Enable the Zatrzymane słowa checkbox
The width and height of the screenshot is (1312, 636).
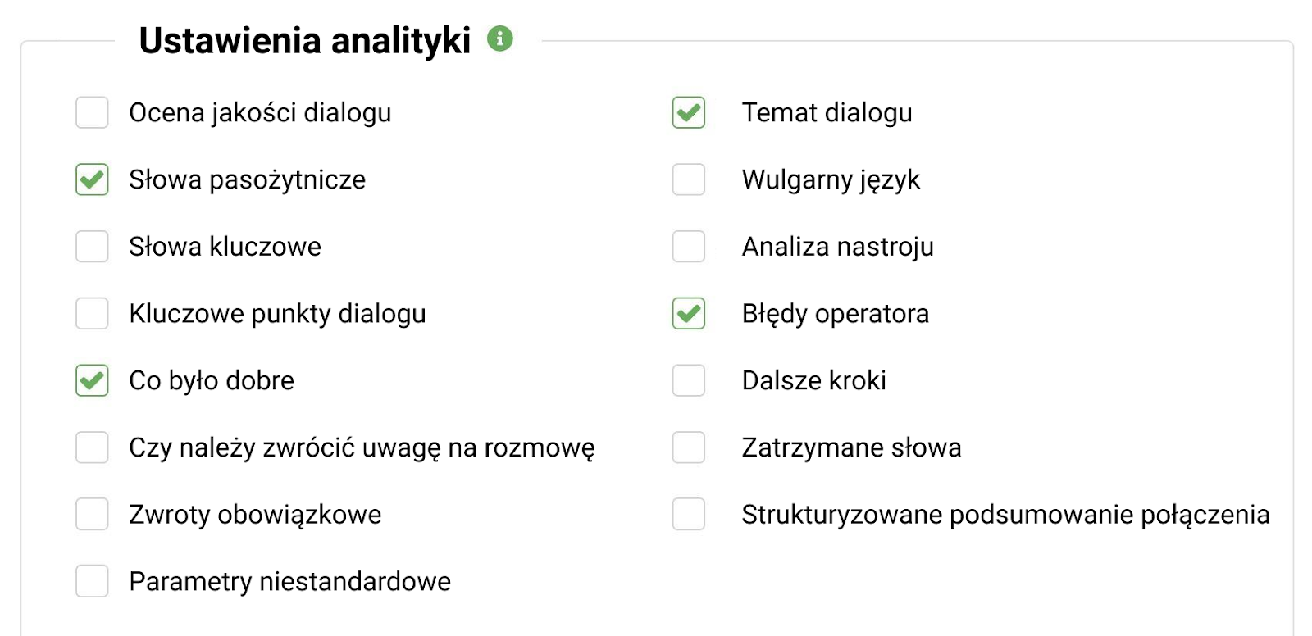coord(689,447)
